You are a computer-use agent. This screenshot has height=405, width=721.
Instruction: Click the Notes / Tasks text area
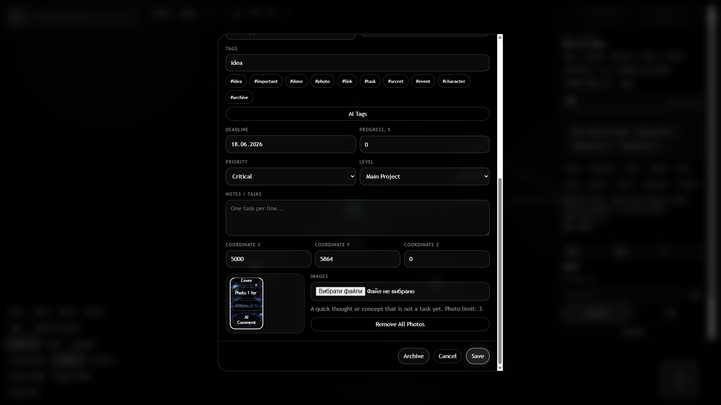pyautogui.click(x=357, y=218)
